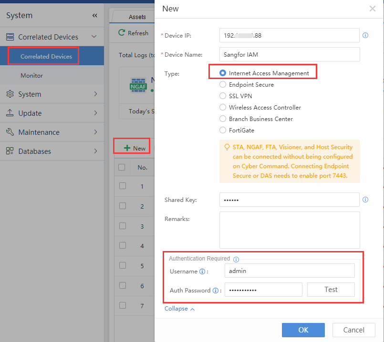Click the info icon next to Username
Viewport: 384px width, 342px height.
click(202, 272)
